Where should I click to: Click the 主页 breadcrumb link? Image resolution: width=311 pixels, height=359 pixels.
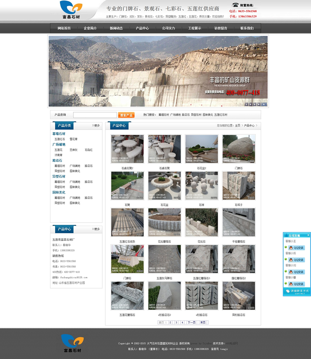point(238,125)
